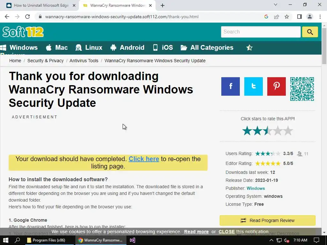327x245 pixels.
Task: Go to Home breadcrumb
Action: click(15, 61)
